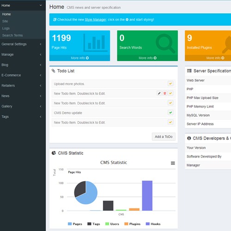
Task: Click the 1199 Page Hits count
Action: pyautogui.click(x=61, y=38)
